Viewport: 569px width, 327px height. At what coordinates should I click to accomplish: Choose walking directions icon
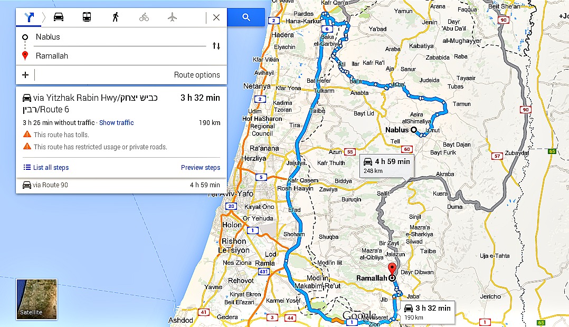pyautogui.click(x=116, y=17)
